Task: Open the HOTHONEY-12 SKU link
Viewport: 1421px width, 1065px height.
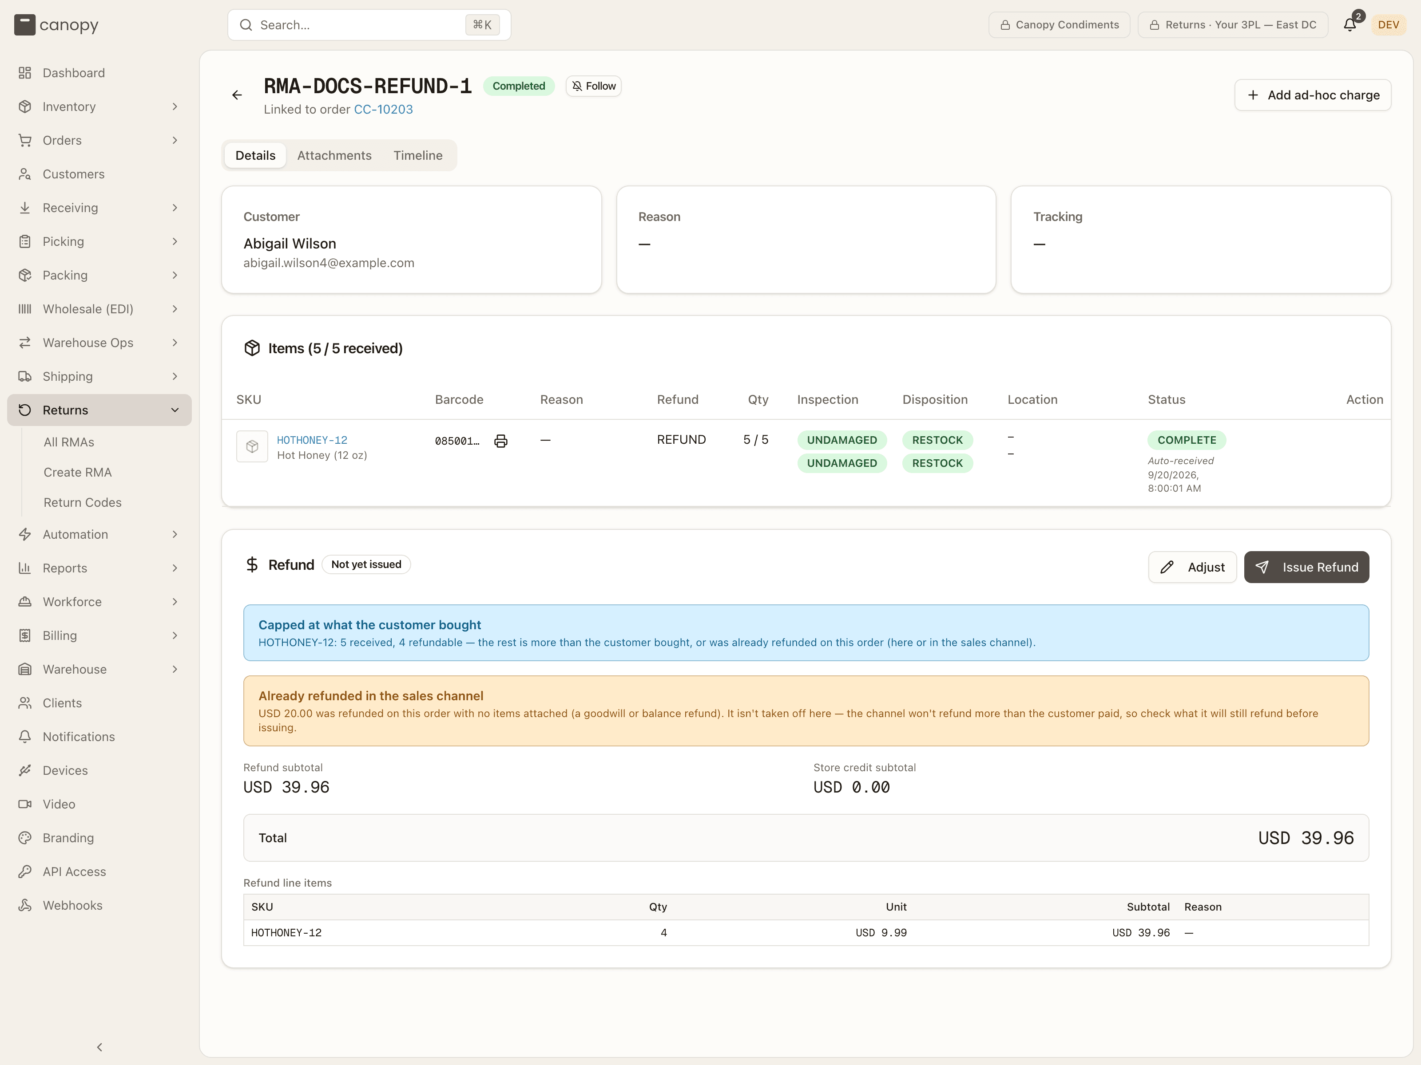Action: pos(312,440)
